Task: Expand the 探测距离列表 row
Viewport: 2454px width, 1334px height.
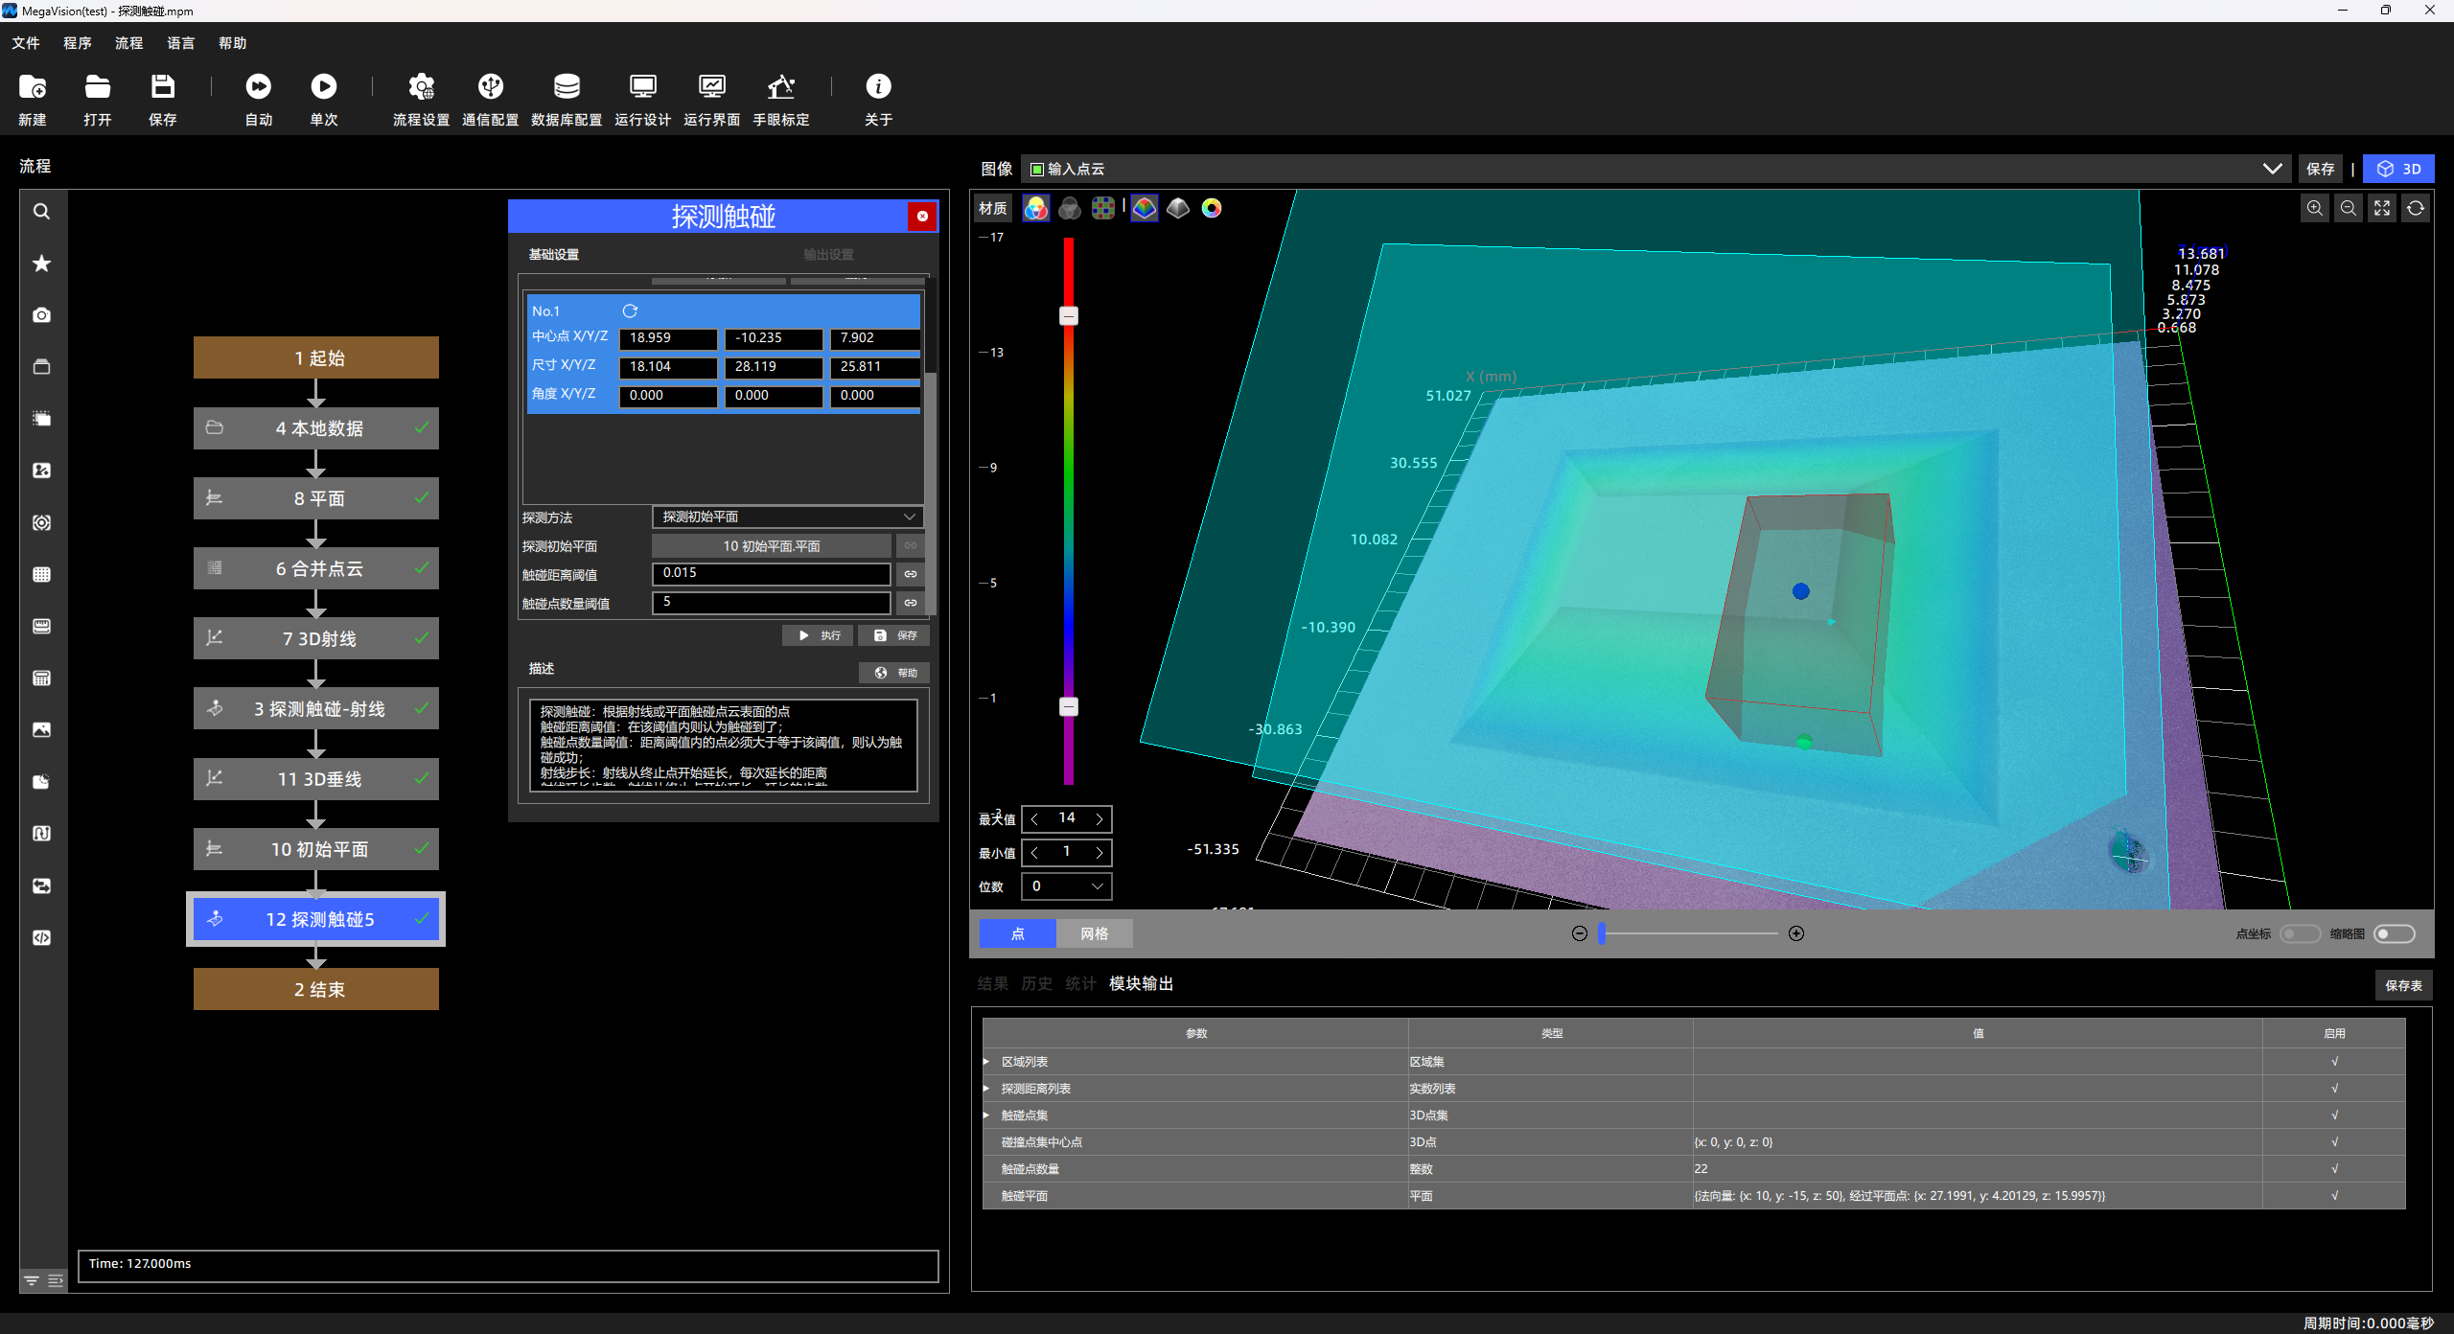Action: click(986, 1089)
